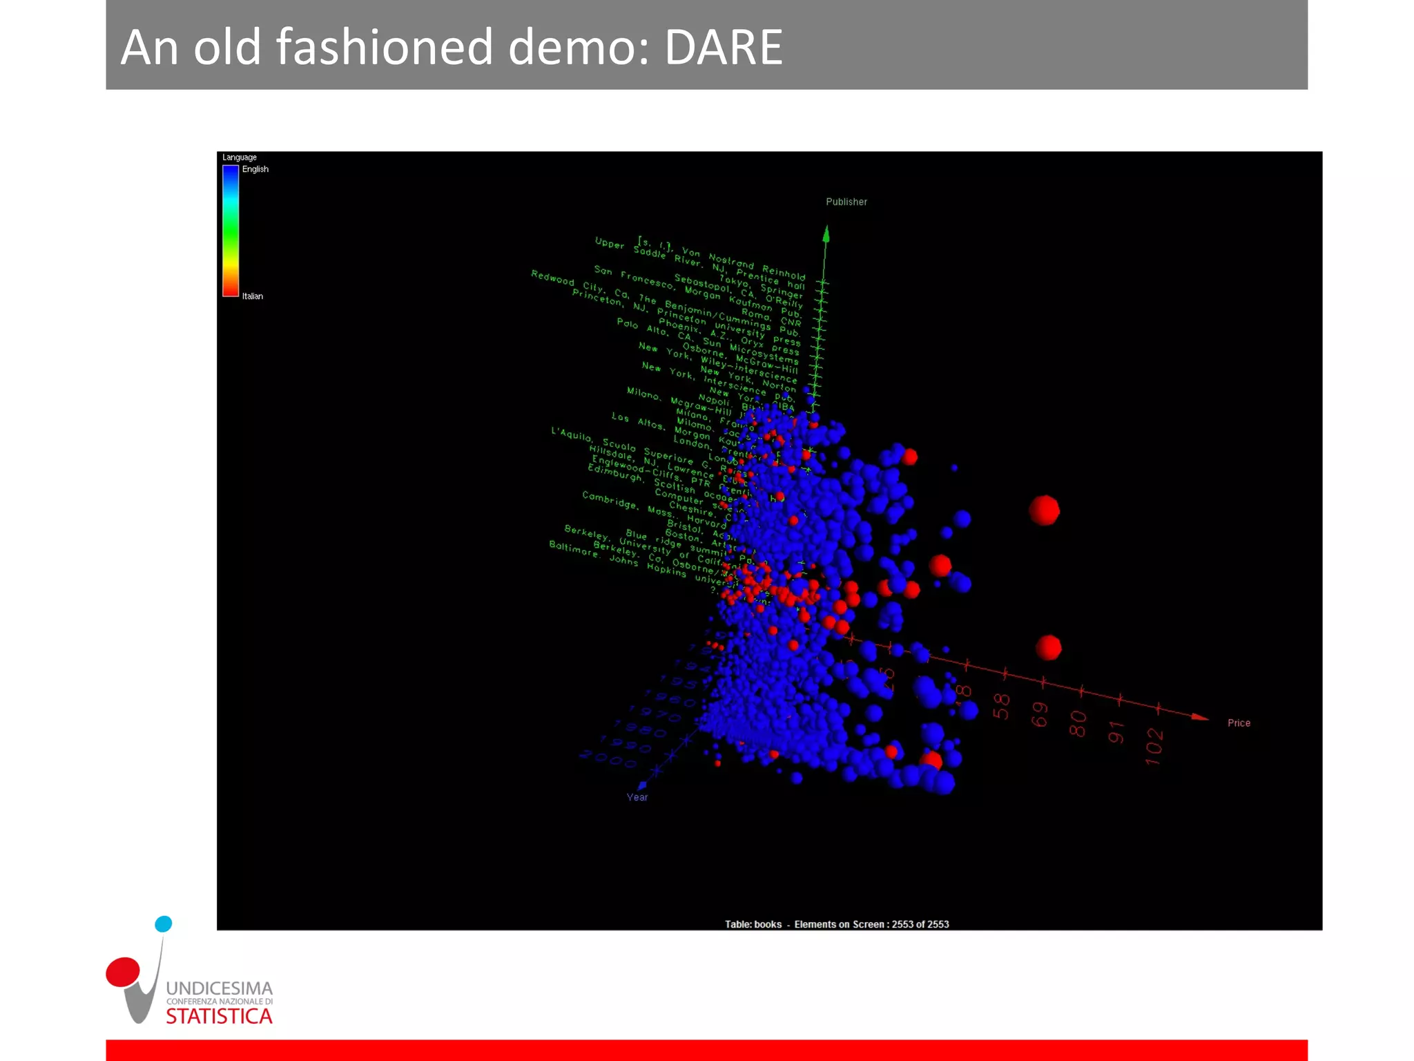Click the Year tick label 1990

624,744
